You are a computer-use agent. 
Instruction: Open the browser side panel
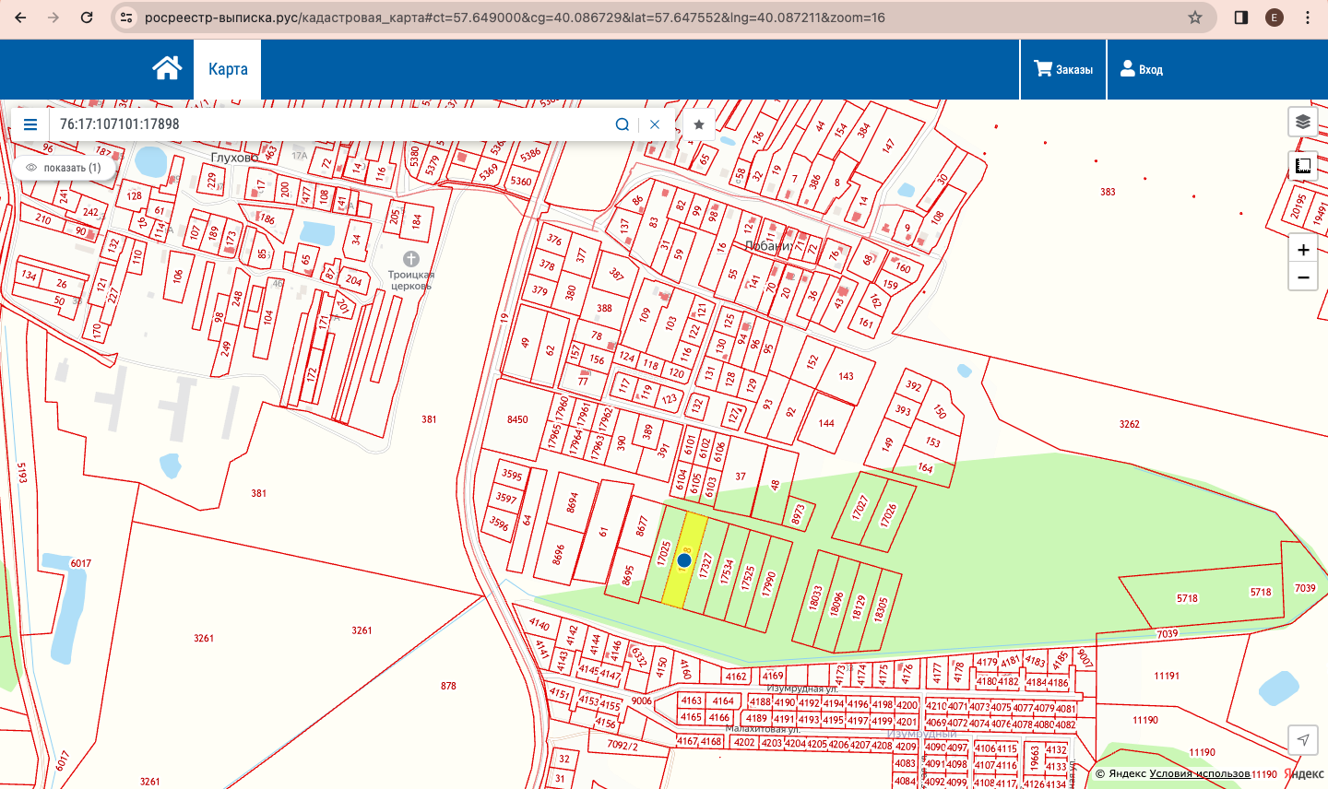(1241, 18)
